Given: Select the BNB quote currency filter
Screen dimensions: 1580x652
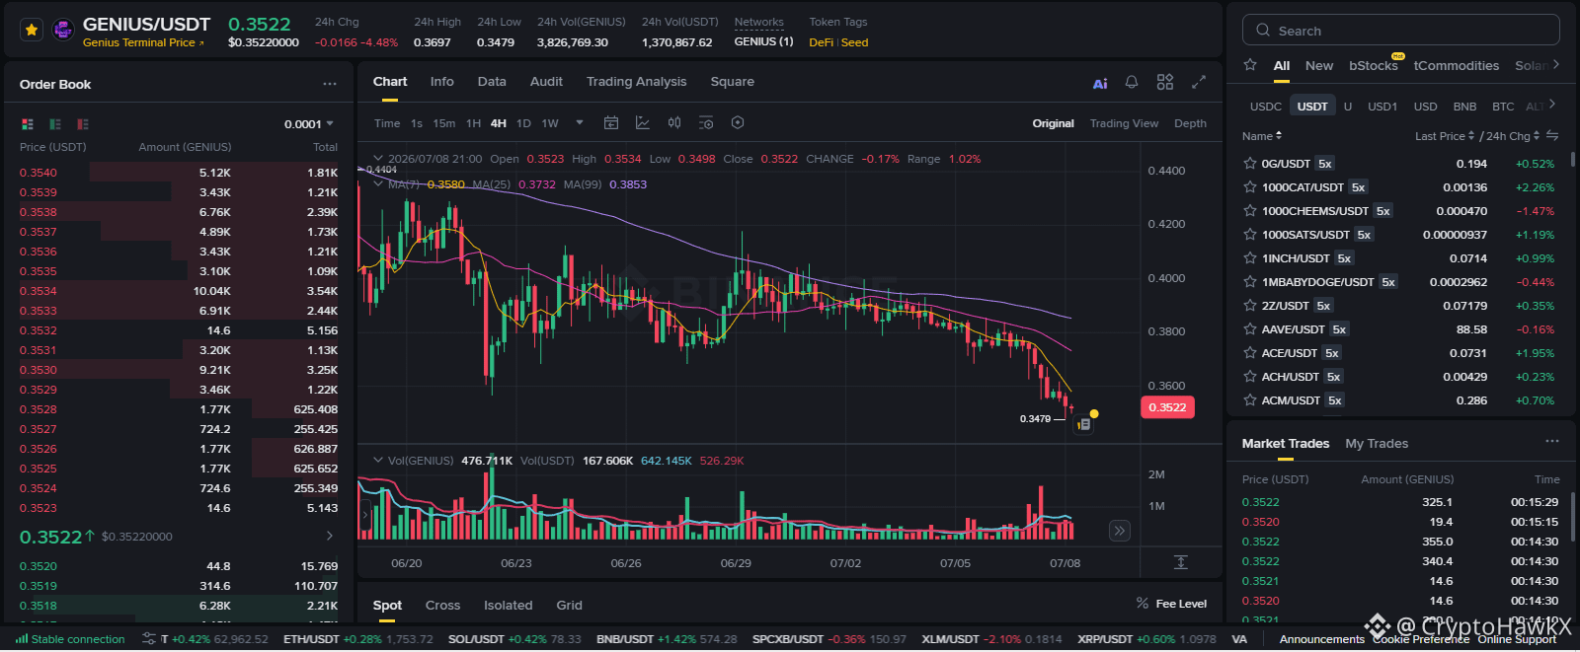Looking at the screenshot, I should click(1464, 107).
